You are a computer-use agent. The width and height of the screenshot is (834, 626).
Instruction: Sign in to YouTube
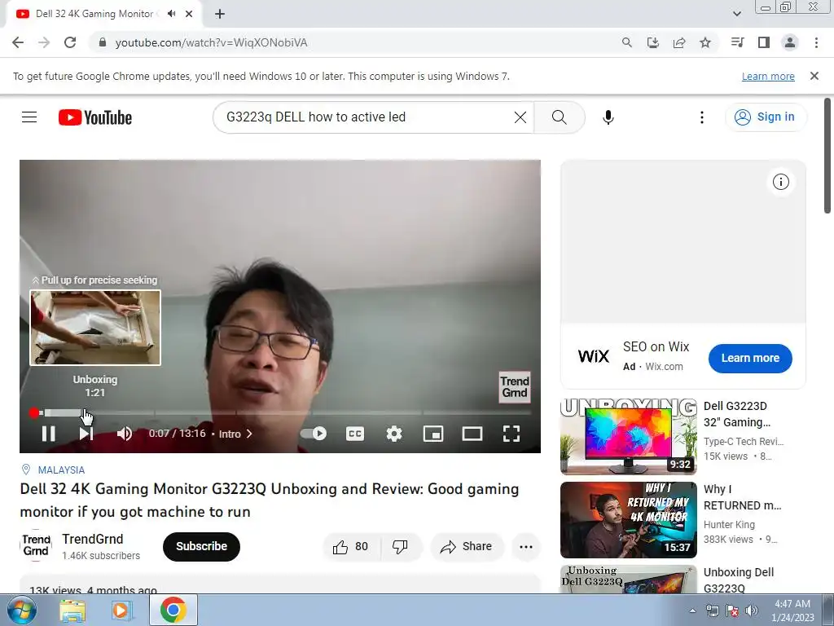tap(766, 117)
